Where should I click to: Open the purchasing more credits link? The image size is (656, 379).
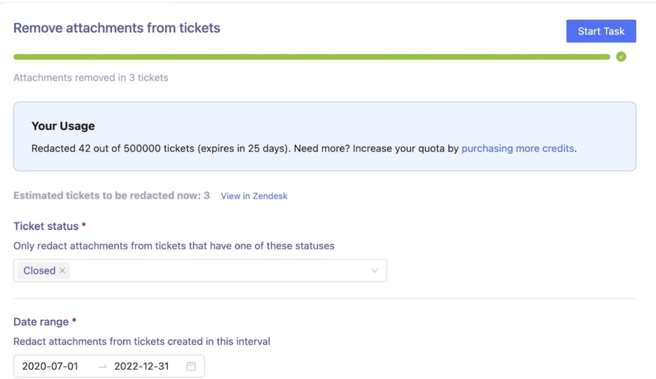[x=517, y=148]
